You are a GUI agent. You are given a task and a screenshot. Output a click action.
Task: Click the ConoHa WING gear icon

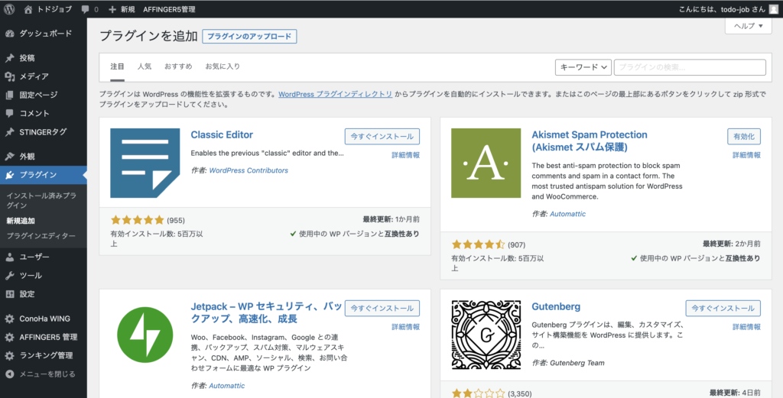pos(9,319)
